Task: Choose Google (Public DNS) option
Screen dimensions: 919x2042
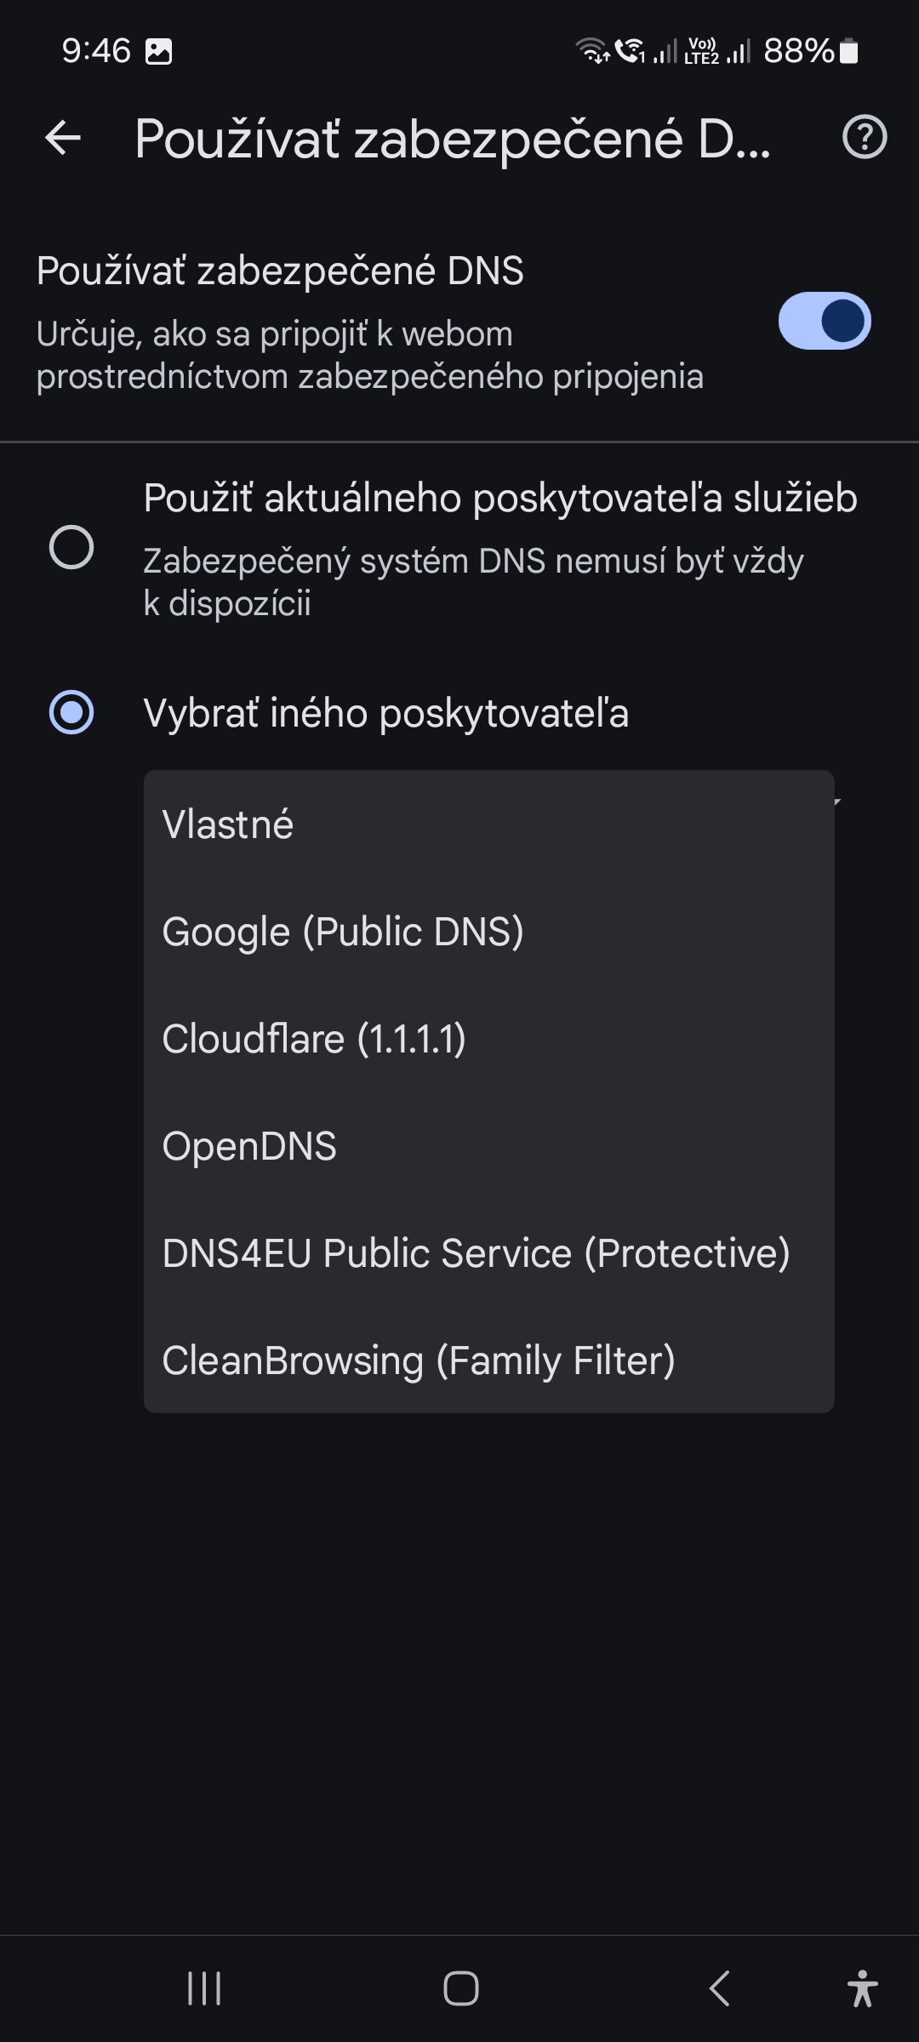Action: tap(343, 932)
